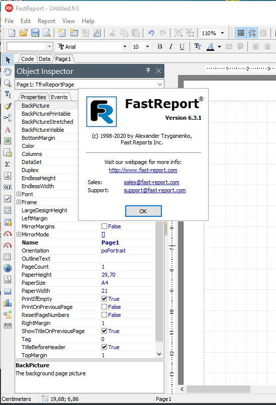Click the Italic formatting icon
Image resolution: width=276 pixels, height=405 pixels.
(x=171, y=46)
